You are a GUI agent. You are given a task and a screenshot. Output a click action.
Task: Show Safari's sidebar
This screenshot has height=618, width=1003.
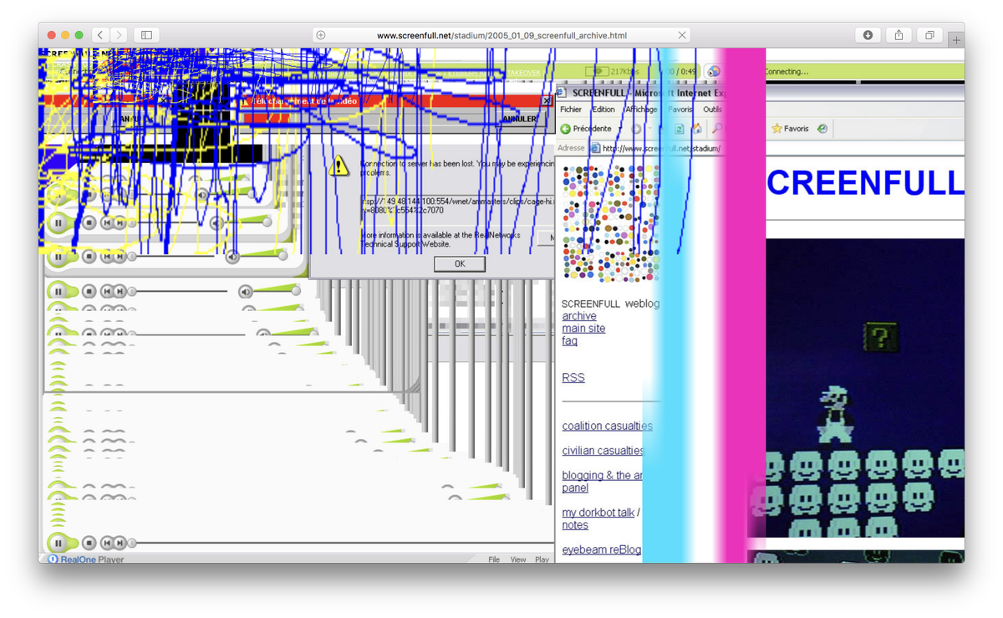146,35
